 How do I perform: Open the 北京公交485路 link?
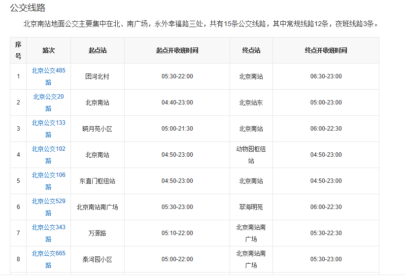[48, 76]
